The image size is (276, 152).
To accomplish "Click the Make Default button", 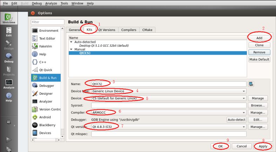I will 259,60.
